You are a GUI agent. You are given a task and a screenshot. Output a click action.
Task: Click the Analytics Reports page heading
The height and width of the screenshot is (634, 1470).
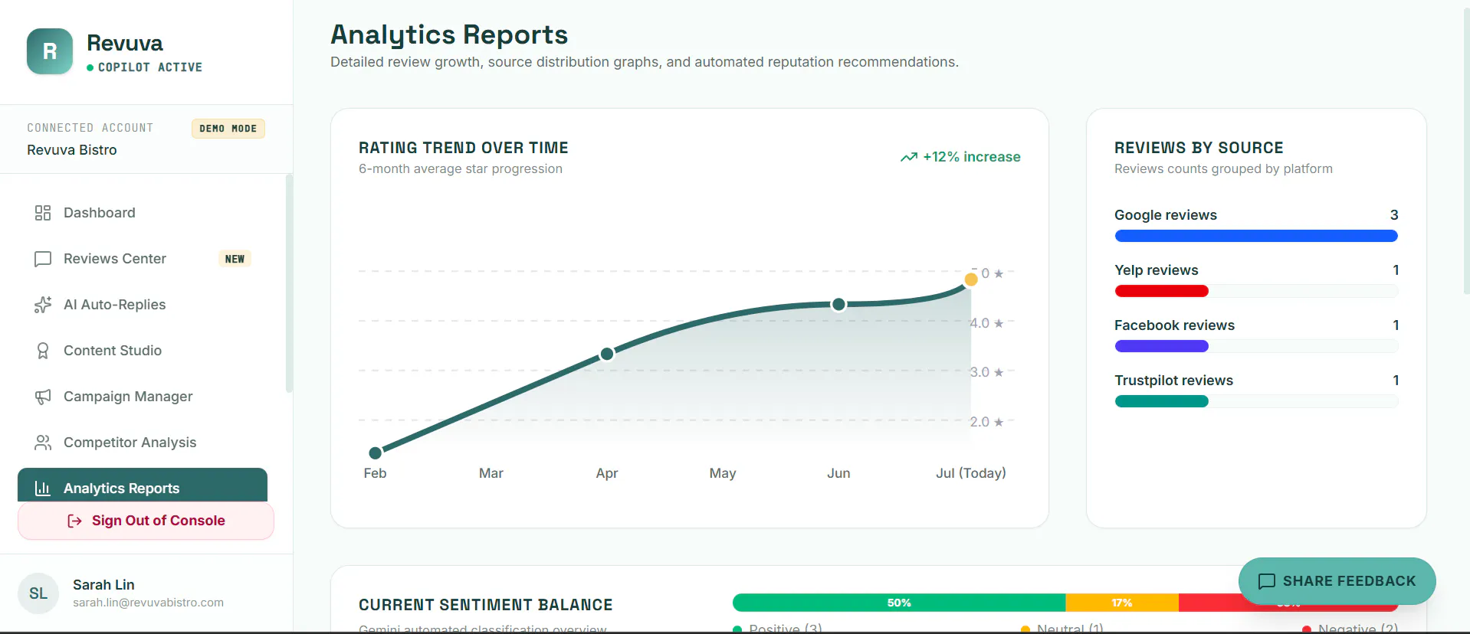coord(449,34)
